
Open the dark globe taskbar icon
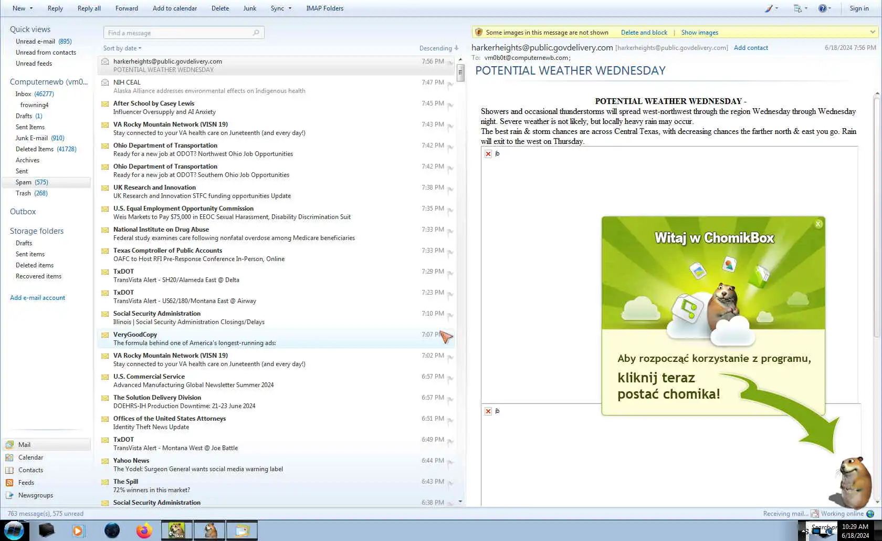point(112,530)
